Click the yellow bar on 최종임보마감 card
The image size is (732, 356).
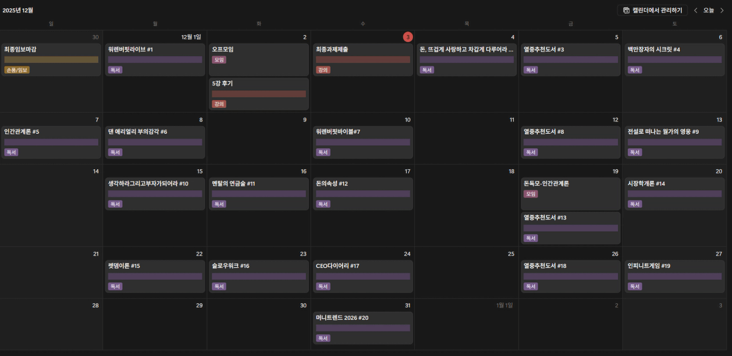tap(51, 59)
